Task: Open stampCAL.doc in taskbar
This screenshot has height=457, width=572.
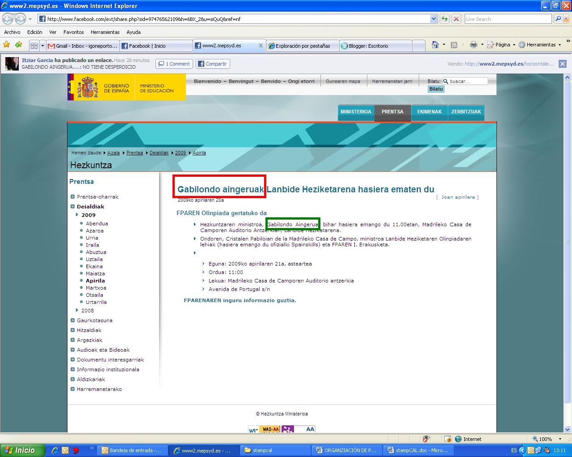Action: tap(418, 450)
